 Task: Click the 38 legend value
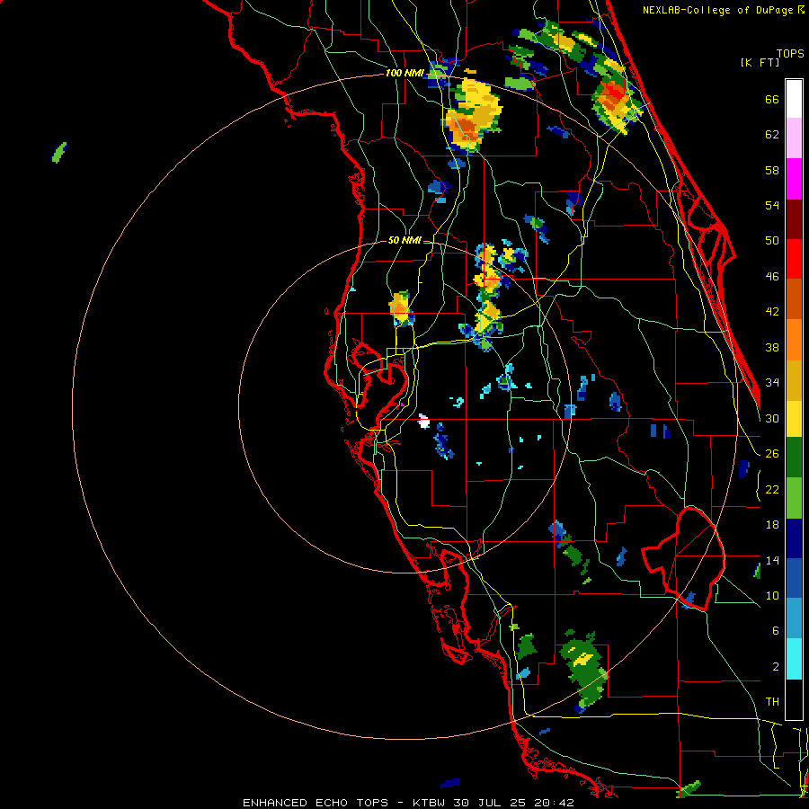772,347
